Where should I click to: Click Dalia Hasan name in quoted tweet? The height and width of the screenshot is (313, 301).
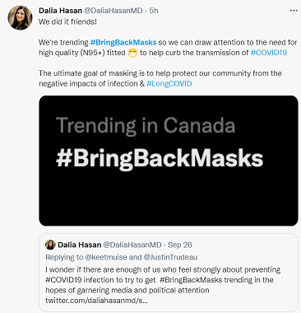[x=80, y=245]
